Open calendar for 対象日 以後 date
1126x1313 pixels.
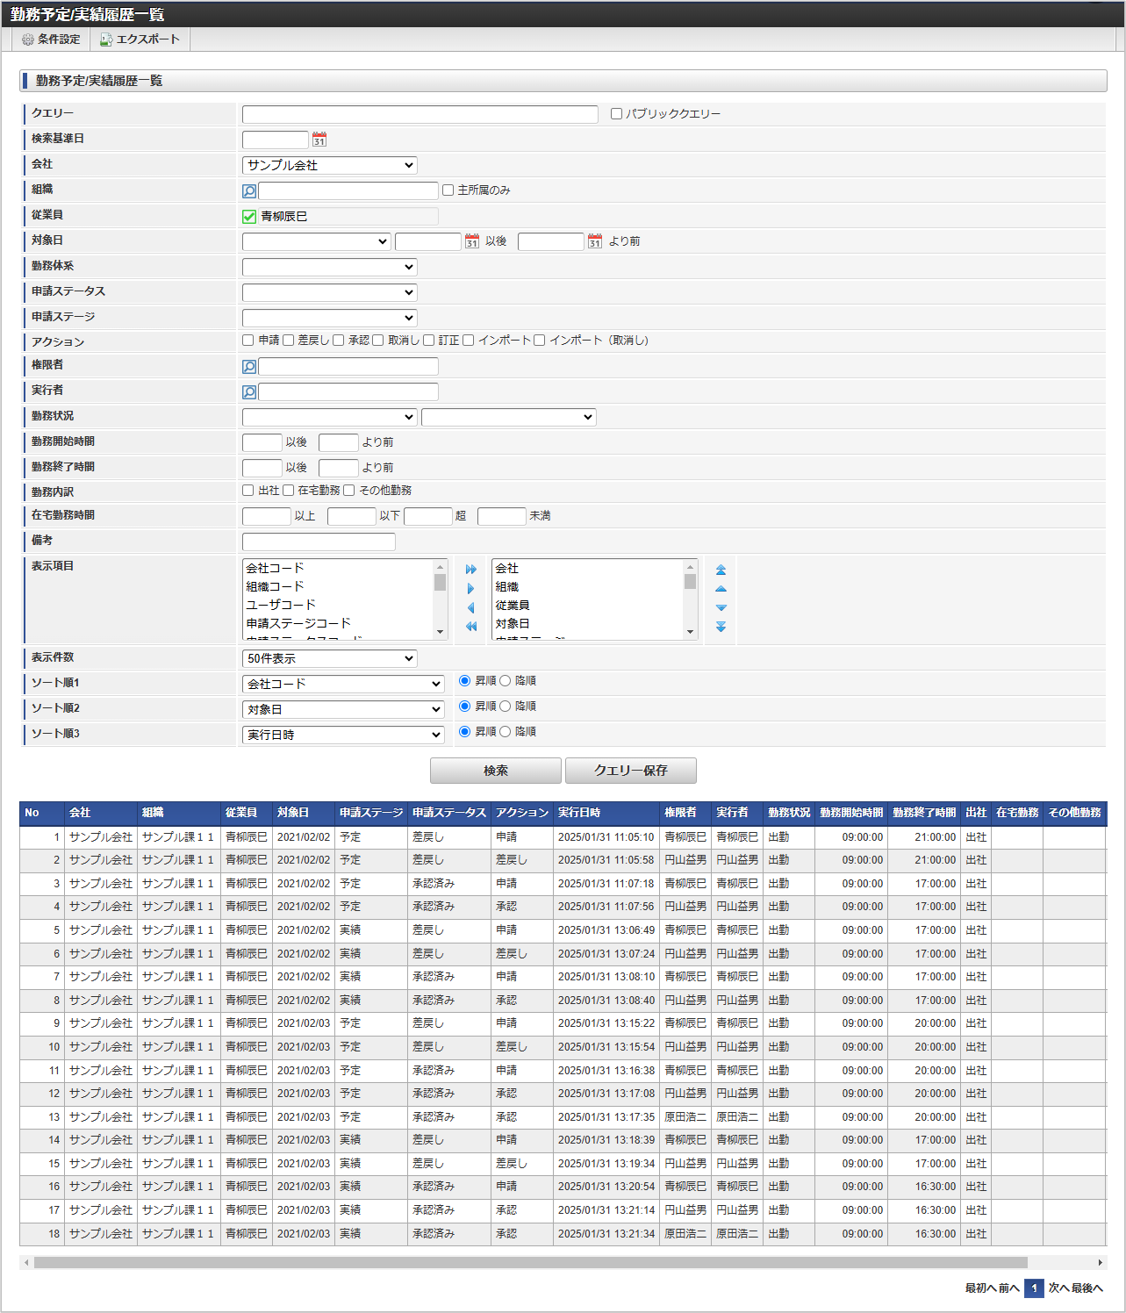click(472, 241)
